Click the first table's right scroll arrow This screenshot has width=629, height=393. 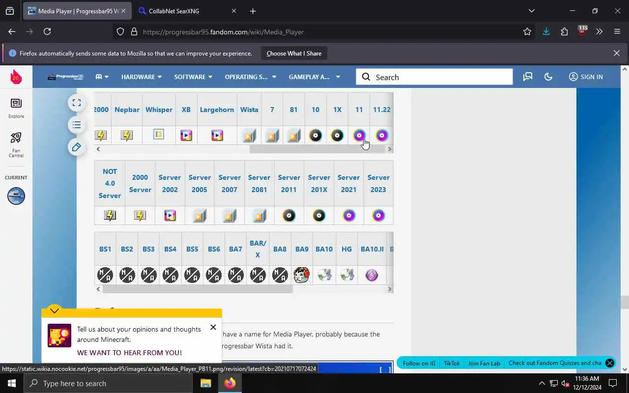[x=390, y=149]
